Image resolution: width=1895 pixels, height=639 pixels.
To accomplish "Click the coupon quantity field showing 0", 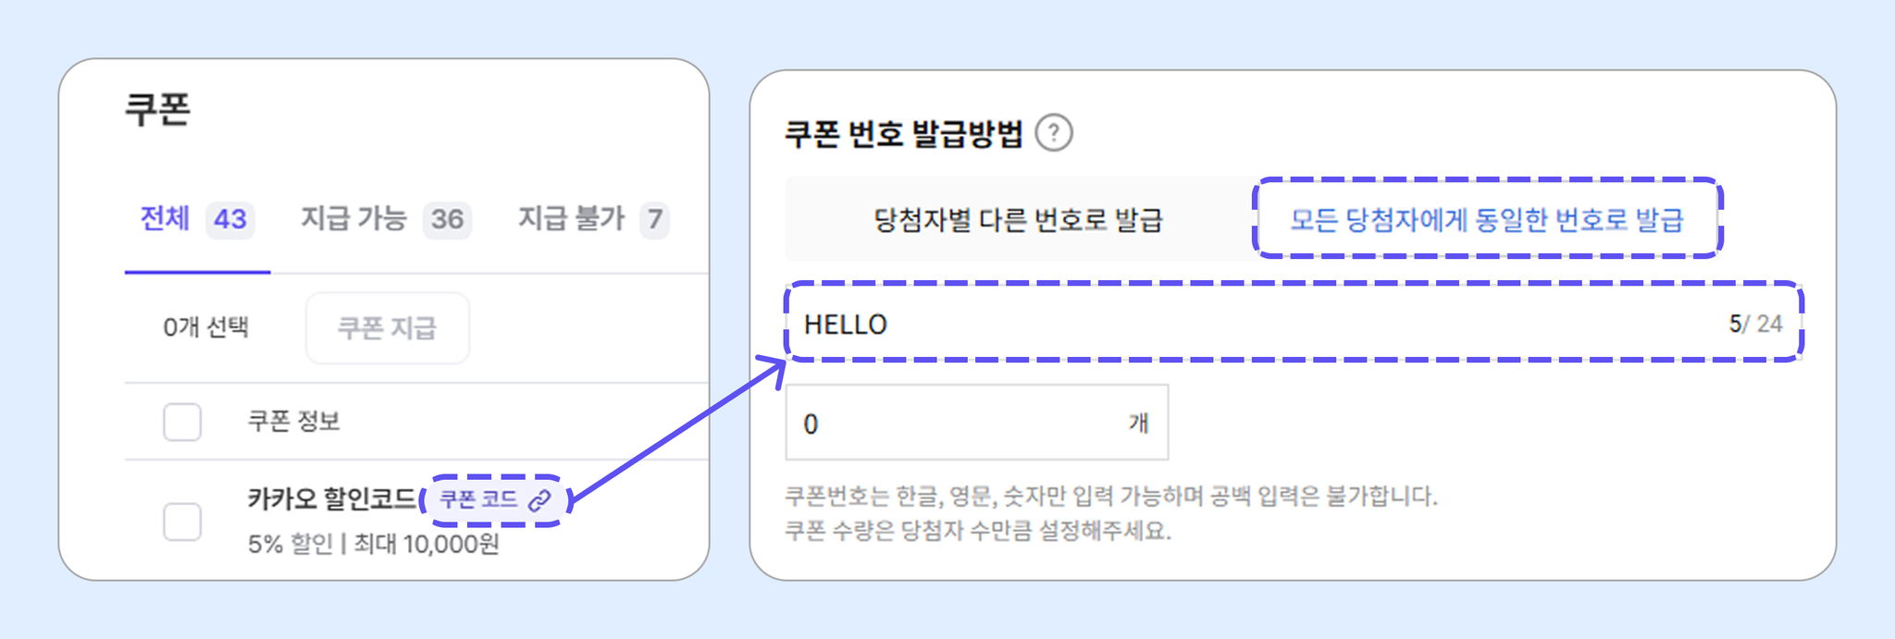I will pyautogui.click(x=977, y=423).
